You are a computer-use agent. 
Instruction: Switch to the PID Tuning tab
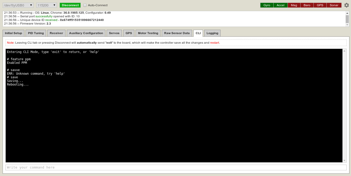(36, 33)
